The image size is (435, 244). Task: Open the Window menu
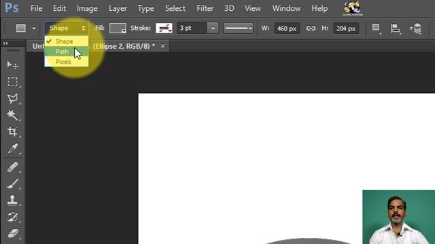286,8
